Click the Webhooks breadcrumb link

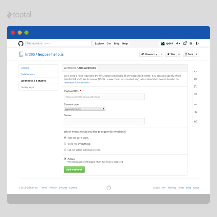point(70,68)
